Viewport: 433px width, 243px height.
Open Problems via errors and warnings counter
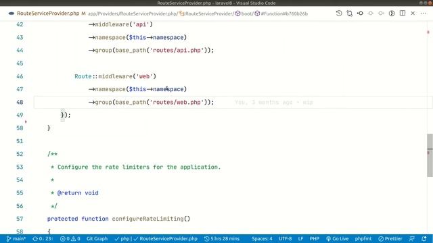click(x=70, y=238)
